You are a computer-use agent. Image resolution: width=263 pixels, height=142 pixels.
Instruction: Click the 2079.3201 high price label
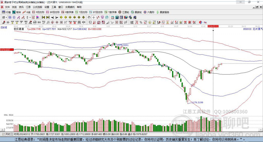[x=123, y=45]
